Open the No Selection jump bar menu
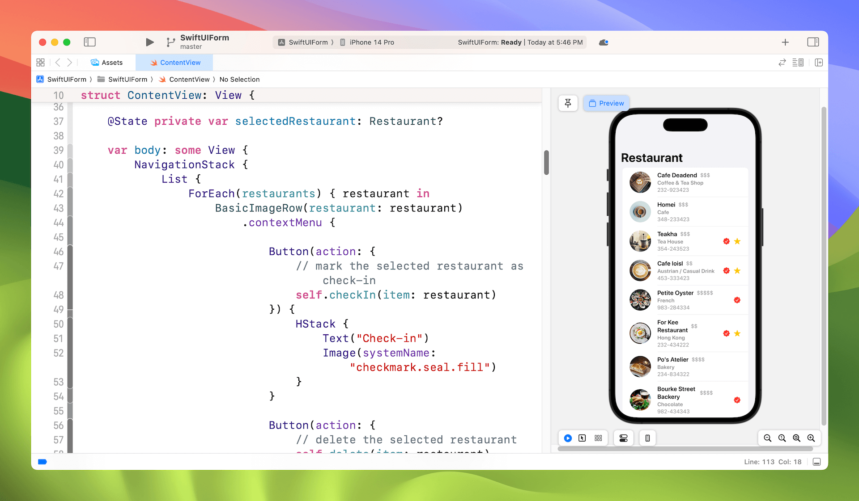The height and width of the screenshot is (501, 859). 239,79
